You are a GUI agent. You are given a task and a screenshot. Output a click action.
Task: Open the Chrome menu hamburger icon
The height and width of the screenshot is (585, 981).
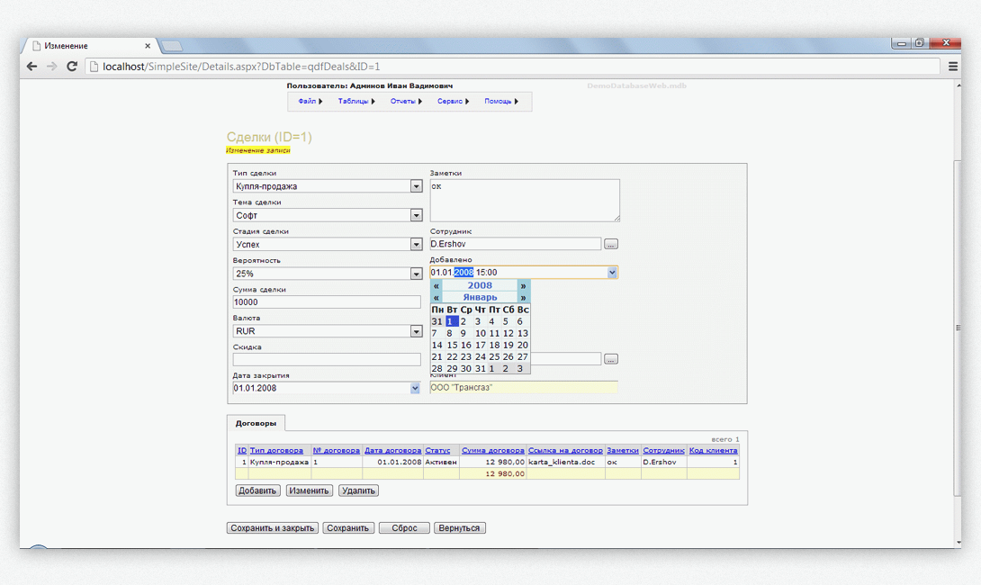pos(953,67)
